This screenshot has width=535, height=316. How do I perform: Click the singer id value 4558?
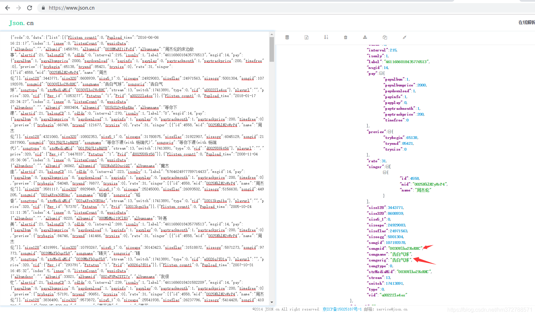(x=415, y=178)
